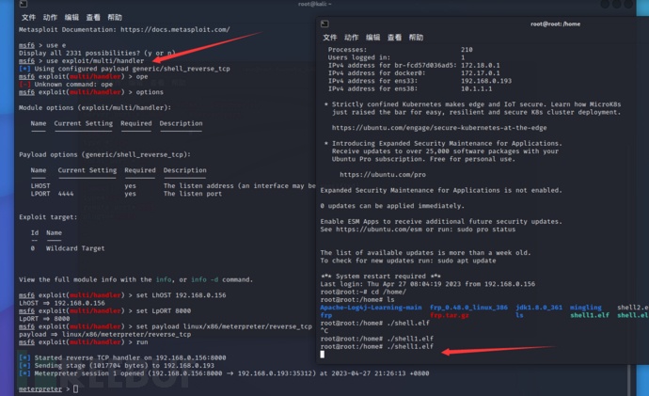Click 'Exploit target:' heading
Viewport: 649px width, 396px height.
(48, 217)
